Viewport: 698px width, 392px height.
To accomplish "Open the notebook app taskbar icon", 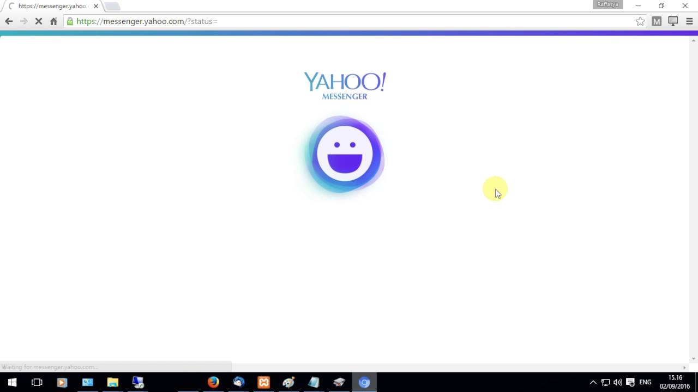I will coord(314,382).
